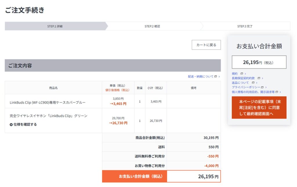297x187 pixels.
Task: Click new-window icon next to 長期保証契約約款
Action: (259, 78)
